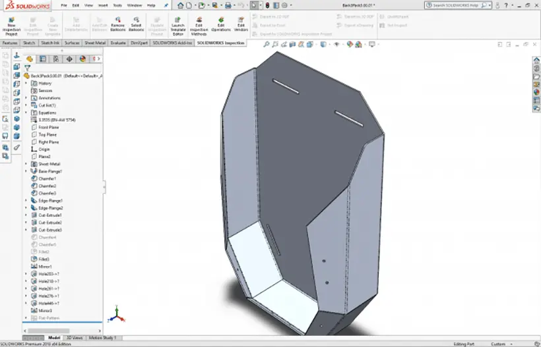Switch to the Sketch tab
The height and width of the screenshot is (347, 541).
[29, 43]
